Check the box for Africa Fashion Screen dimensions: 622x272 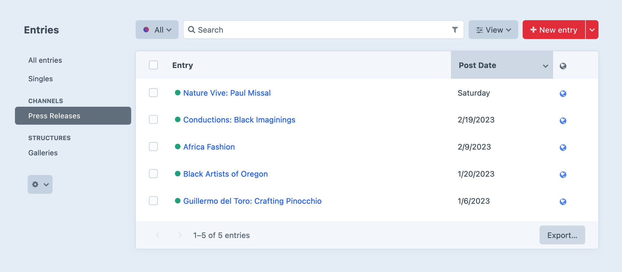[153, 147]
